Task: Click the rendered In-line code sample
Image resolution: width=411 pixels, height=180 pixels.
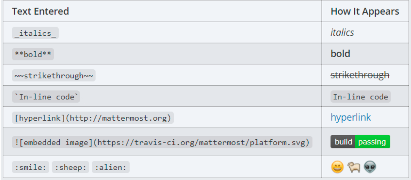Action: tap(360, 97)
